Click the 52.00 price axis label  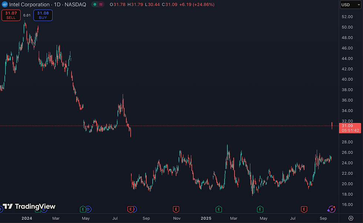[347, 17]
